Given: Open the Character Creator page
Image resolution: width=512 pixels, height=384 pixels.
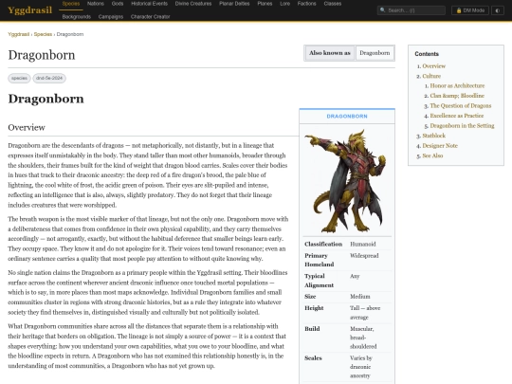Looking at the screenshot, I should pyautogui.click(x=150, y=17).
